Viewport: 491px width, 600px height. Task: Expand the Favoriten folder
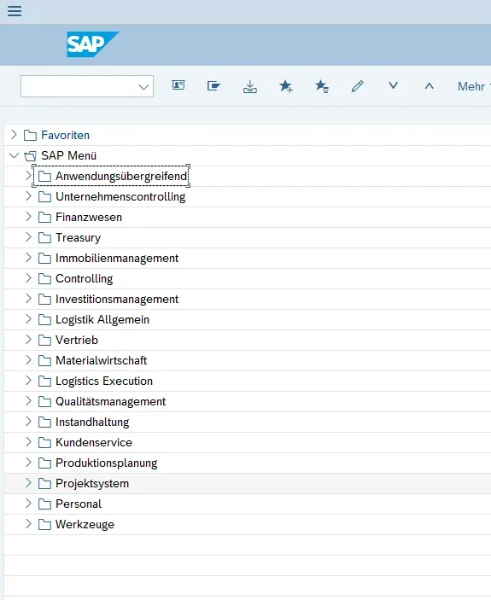(15, 135)
